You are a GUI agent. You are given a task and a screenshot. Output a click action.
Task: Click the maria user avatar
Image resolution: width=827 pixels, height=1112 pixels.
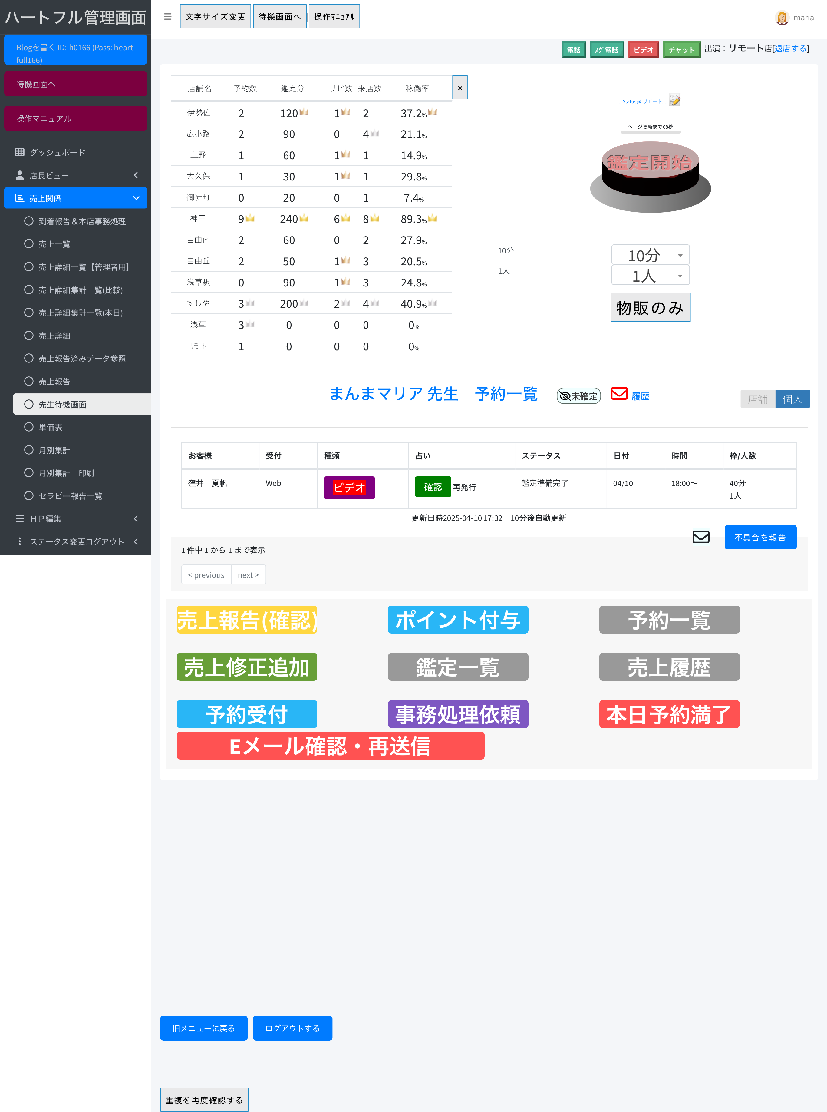(782, 18)
